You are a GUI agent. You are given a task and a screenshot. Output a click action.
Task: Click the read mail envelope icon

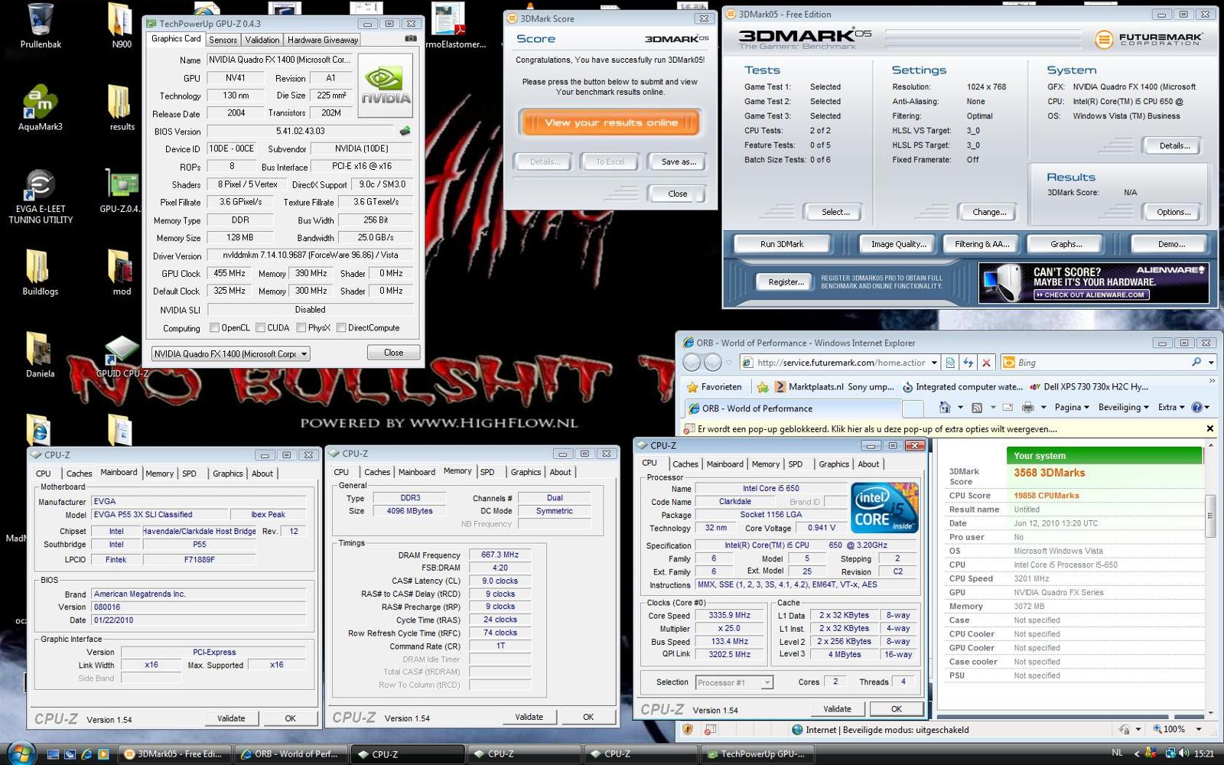[x=1008, y=408]
